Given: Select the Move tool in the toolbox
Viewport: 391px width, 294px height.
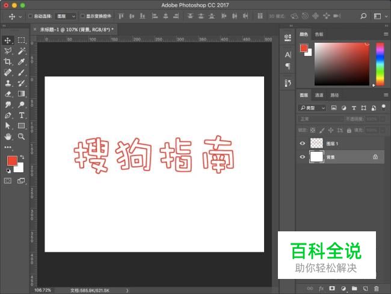Looking at the screenshot, I should (8, 40).
